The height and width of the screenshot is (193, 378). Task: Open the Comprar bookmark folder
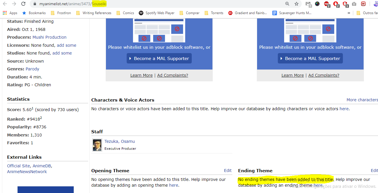tap(189, 13)
